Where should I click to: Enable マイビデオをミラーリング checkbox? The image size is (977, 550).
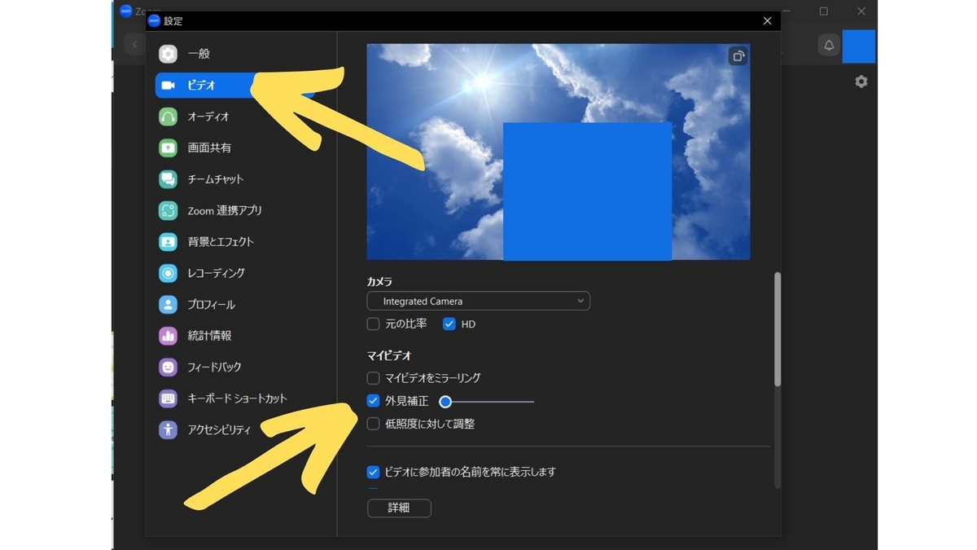tap(373, 378)
